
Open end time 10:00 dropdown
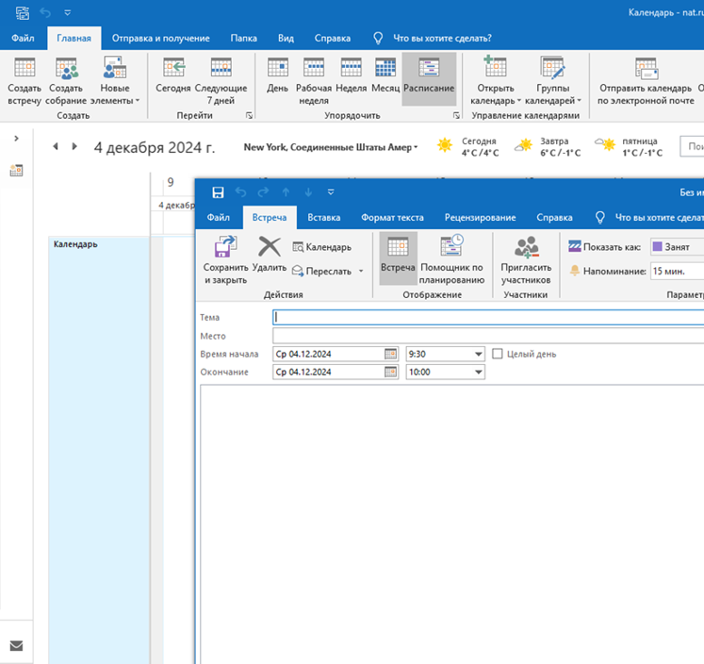coord(479,373)
